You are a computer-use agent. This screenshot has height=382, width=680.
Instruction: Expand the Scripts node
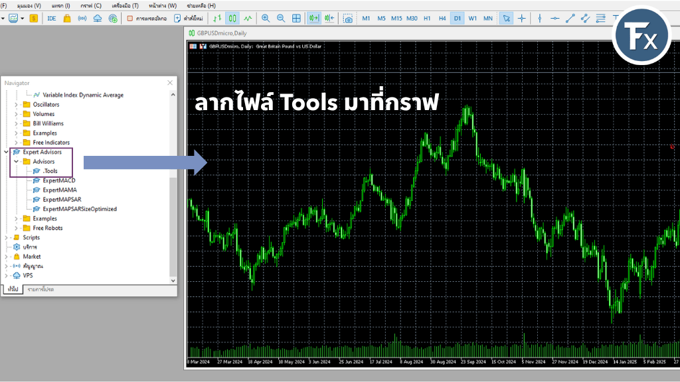(7, 237)
